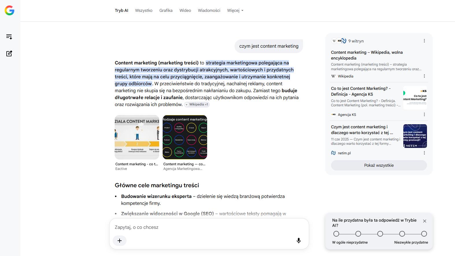Click the Agencja KS source thumbnail
This screenshot has height=256, width=455.
coord(415,98)
